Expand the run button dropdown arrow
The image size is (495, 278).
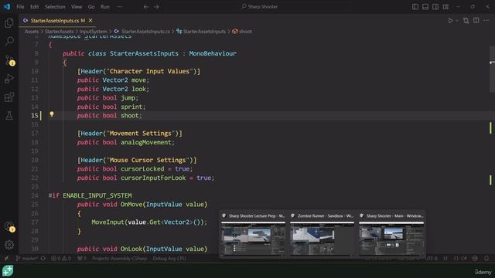pos(457,21)
